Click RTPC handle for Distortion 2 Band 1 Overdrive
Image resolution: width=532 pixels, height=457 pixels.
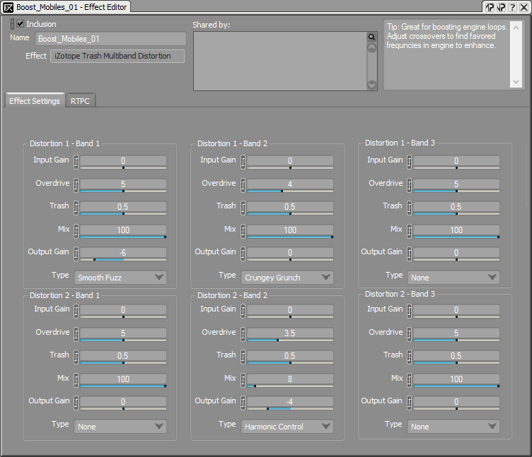[76, 334]
